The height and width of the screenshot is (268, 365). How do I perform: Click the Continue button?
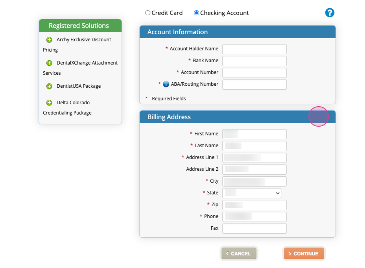tap(304, 253)
